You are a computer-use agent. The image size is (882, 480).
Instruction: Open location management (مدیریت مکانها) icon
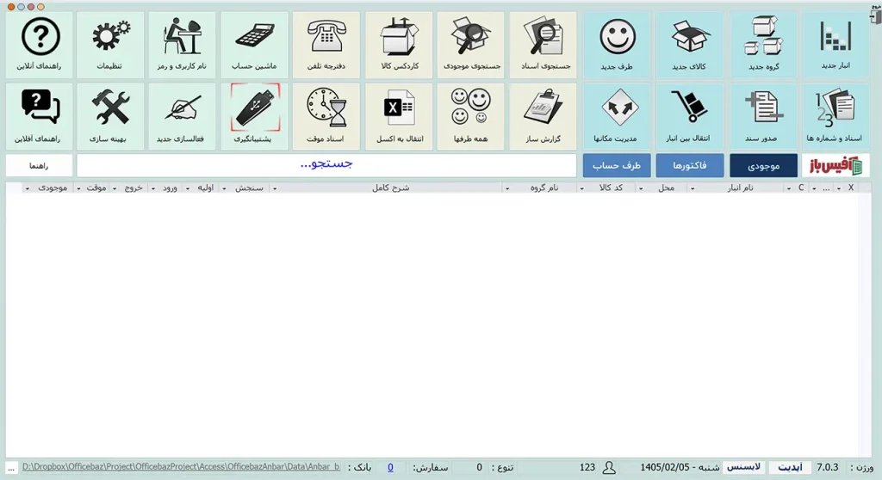(617, 116)
